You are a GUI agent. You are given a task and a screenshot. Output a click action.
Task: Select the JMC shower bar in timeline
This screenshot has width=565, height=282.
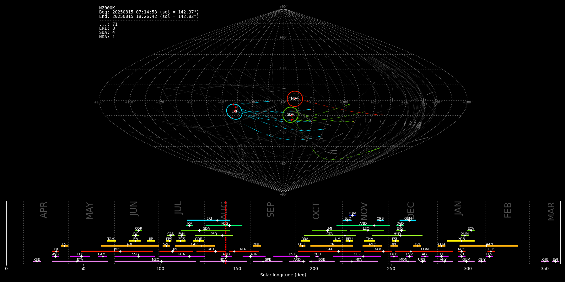[117, 251]
